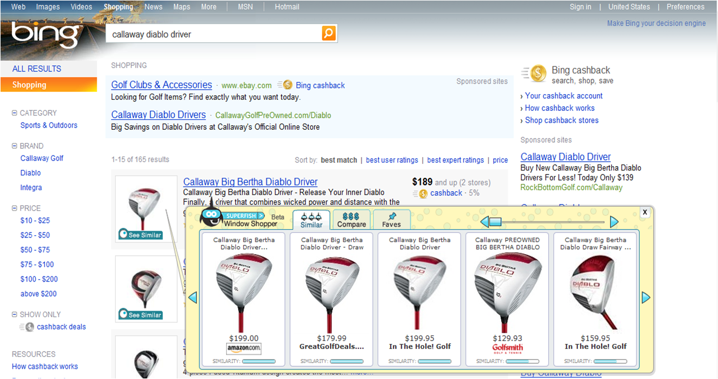Open Callaway Big Bertha Diablo Driver link
The height and width of the screenshot is (379, 718).
coord(250,182)
